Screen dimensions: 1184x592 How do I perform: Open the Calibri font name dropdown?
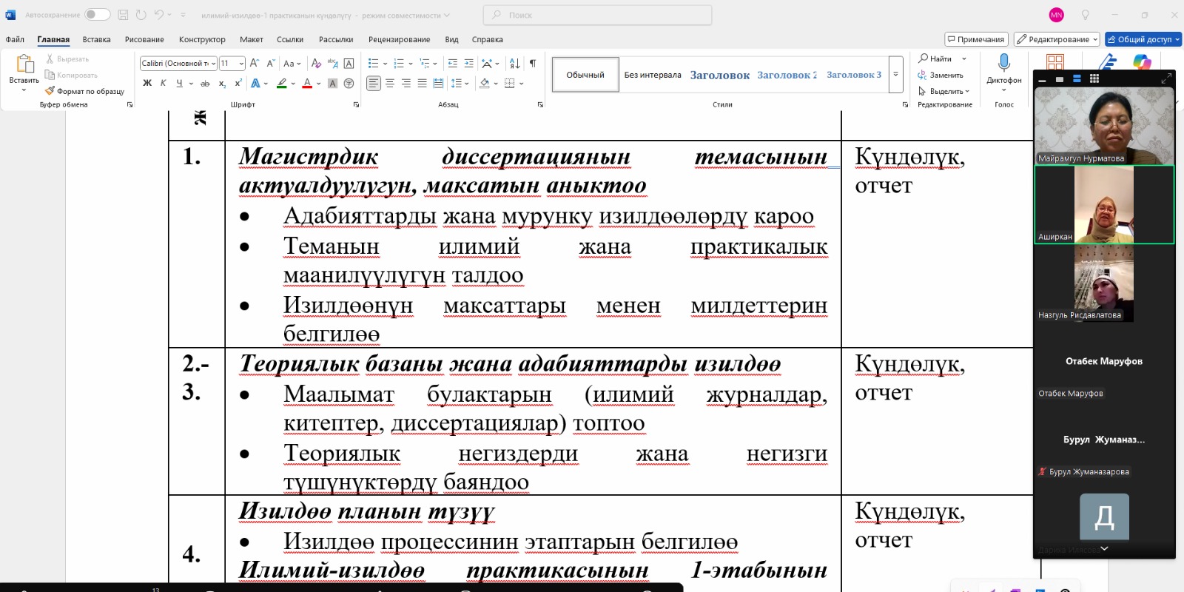point(213,64)
